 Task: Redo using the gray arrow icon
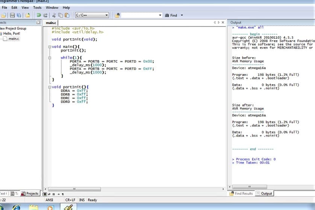pos(45,15)
